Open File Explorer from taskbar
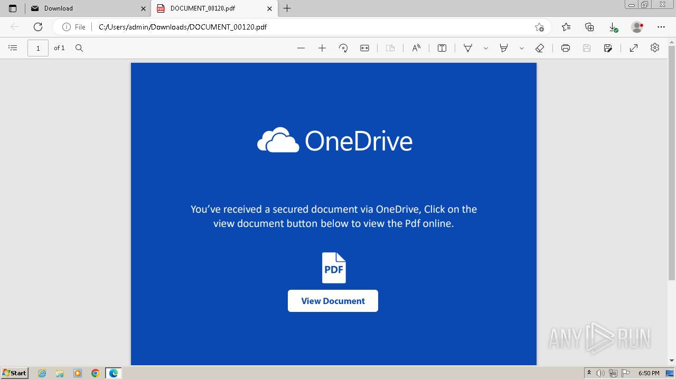Viewport: 676px width, 380px height. (60, 373)
